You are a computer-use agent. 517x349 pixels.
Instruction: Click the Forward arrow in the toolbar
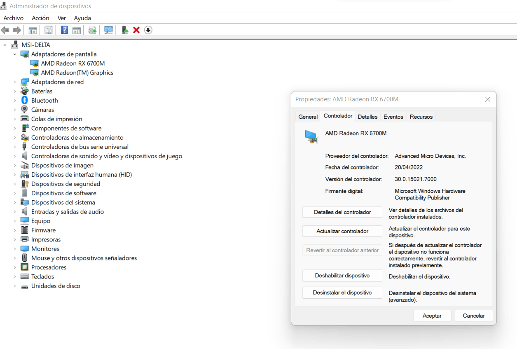pos(17,30)
